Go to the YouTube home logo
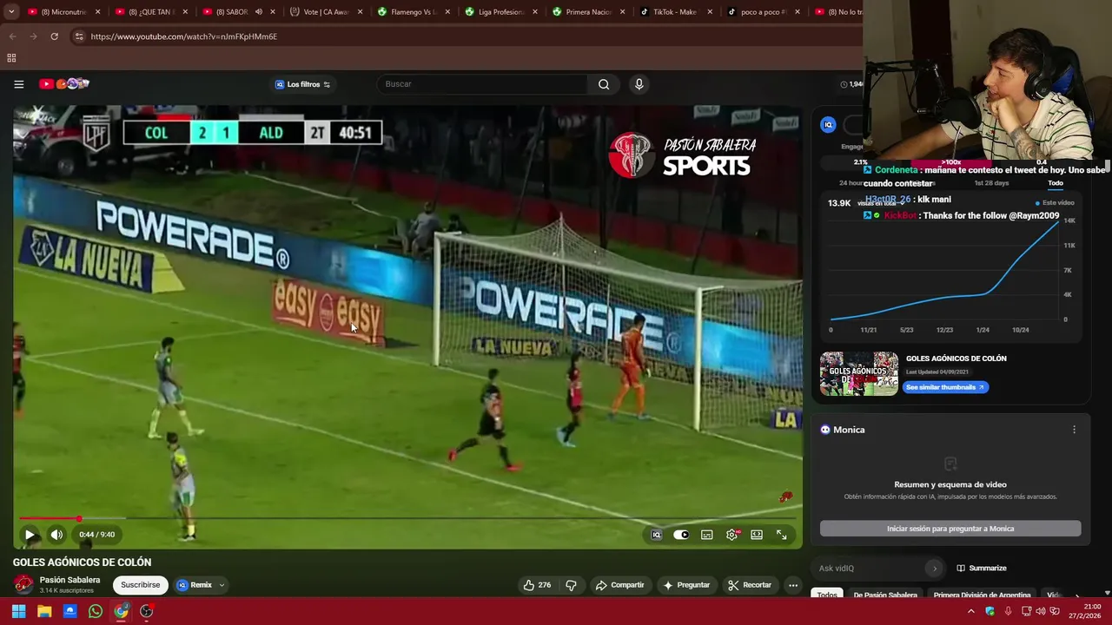Viewport: 1112px width, 625px height. [x=64, y=84]
